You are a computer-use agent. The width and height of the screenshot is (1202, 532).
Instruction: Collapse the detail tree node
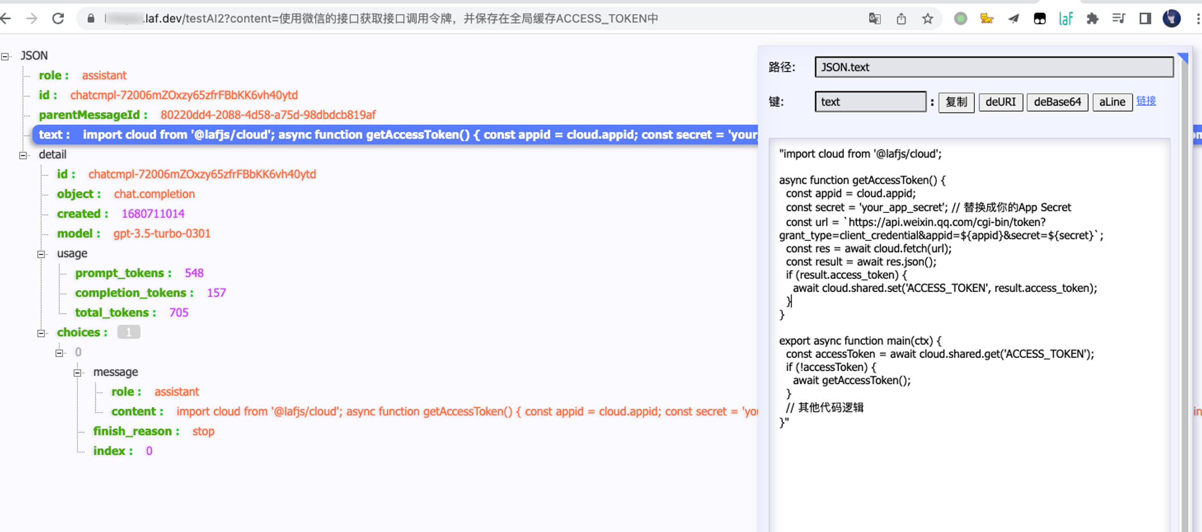click(23, 156)
